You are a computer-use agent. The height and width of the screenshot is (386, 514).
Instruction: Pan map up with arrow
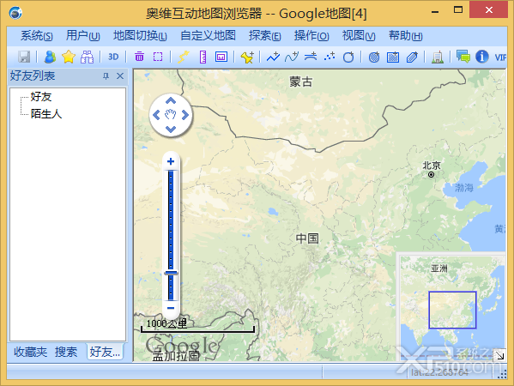click(171, 100)
